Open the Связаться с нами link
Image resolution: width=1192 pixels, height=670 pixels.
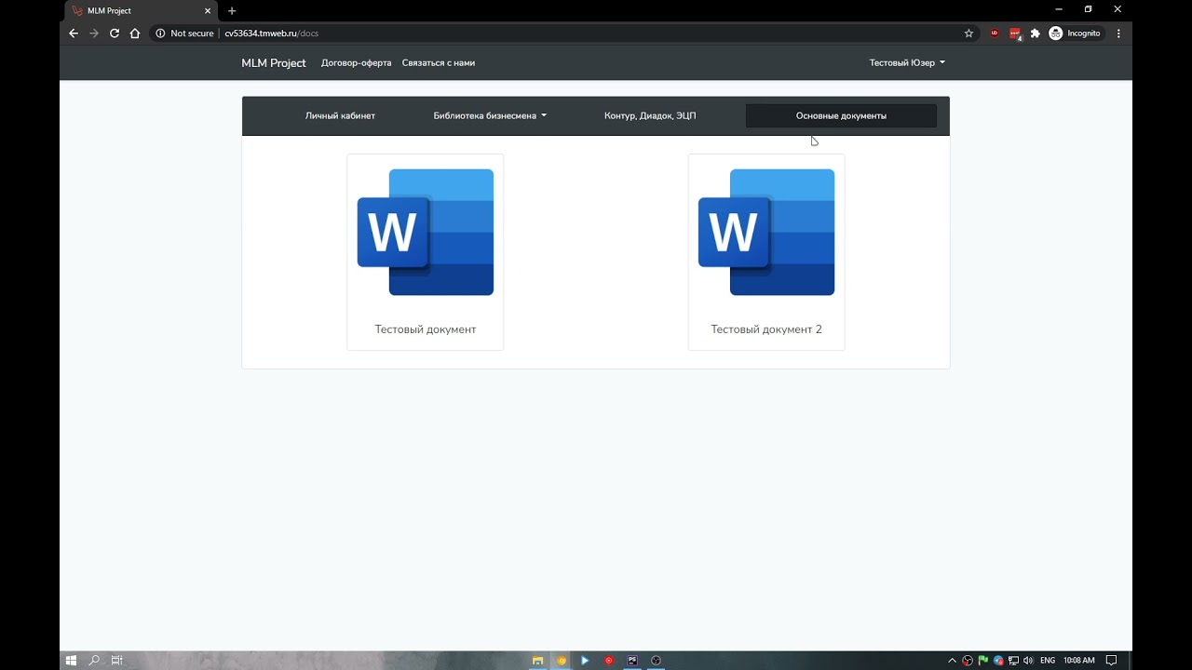(x=439, y=63)
